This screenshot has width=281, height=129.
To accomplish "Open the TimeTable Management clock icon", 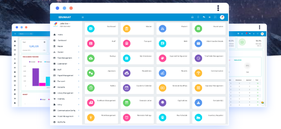I will (198, 58).
